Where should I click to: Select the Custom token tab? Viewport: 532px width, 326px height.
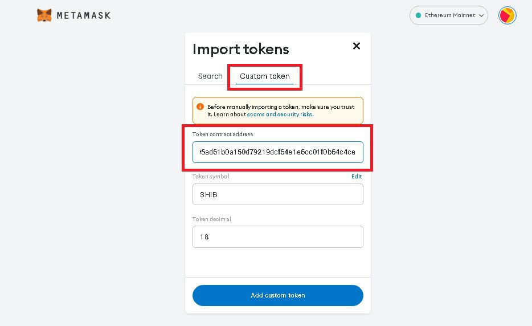(x=265, y=76)
